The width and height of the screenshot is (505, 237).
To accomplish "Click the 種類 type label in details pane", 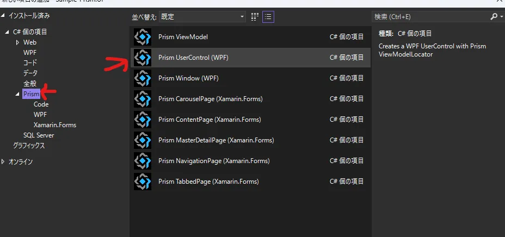I will (386, 34).
